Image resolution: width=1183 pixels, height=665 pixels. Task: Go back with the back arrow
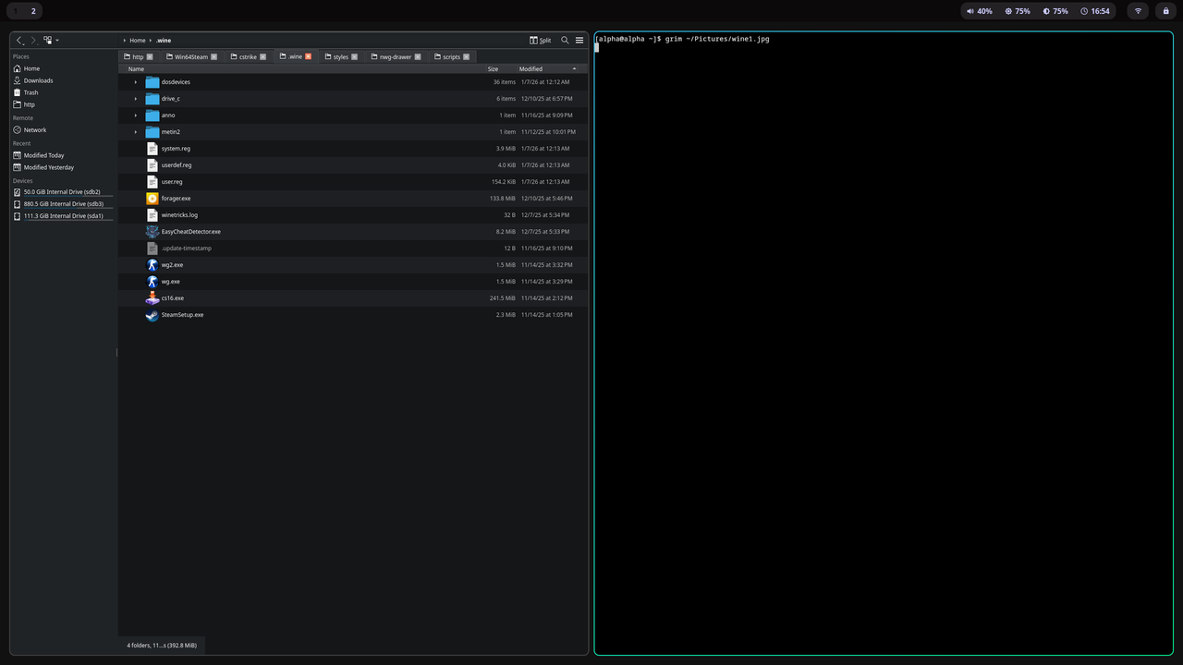19,41
